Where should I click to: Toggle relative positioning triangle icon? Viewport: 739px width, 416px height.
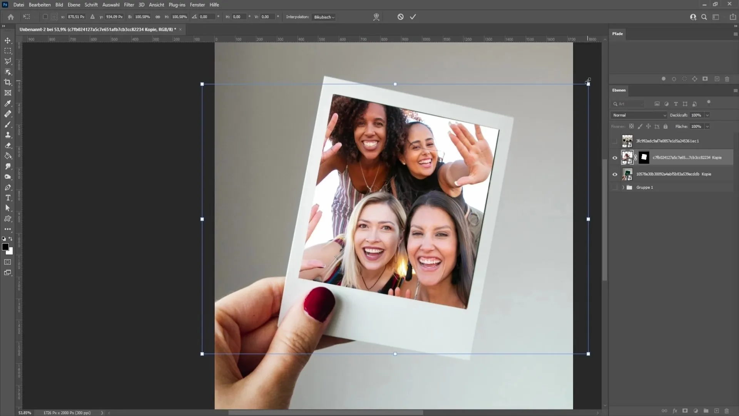pos(92,17)
